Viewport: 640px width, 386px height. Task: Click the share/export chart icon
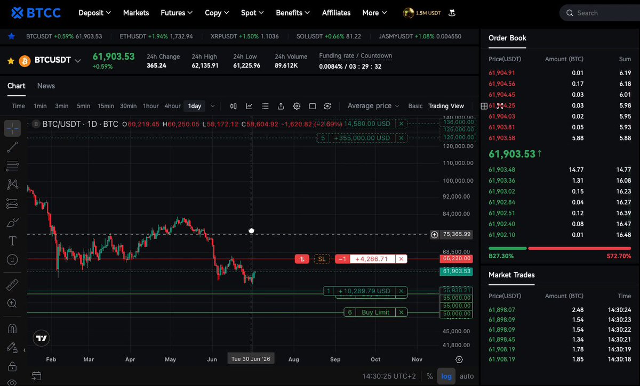[281, 106]
